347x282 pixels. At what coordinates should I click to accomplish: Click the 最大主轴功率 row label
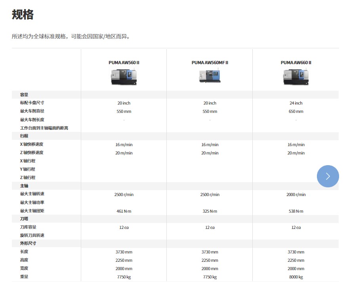(32, 202)
